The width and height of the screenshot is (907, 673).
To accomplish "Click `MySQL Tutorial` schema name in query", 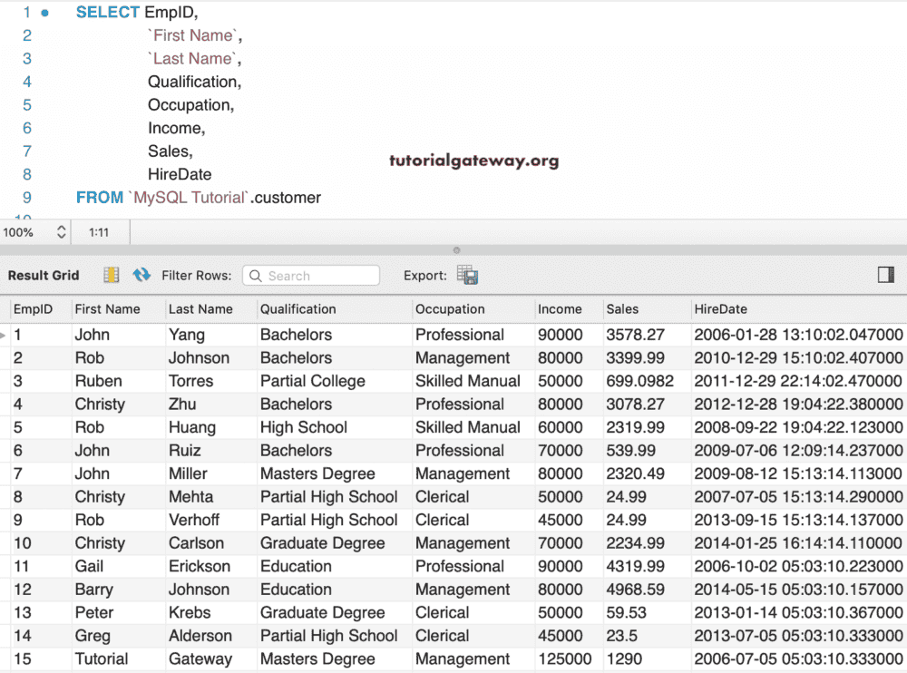I will pyautogui.click(x=189, y=198).
